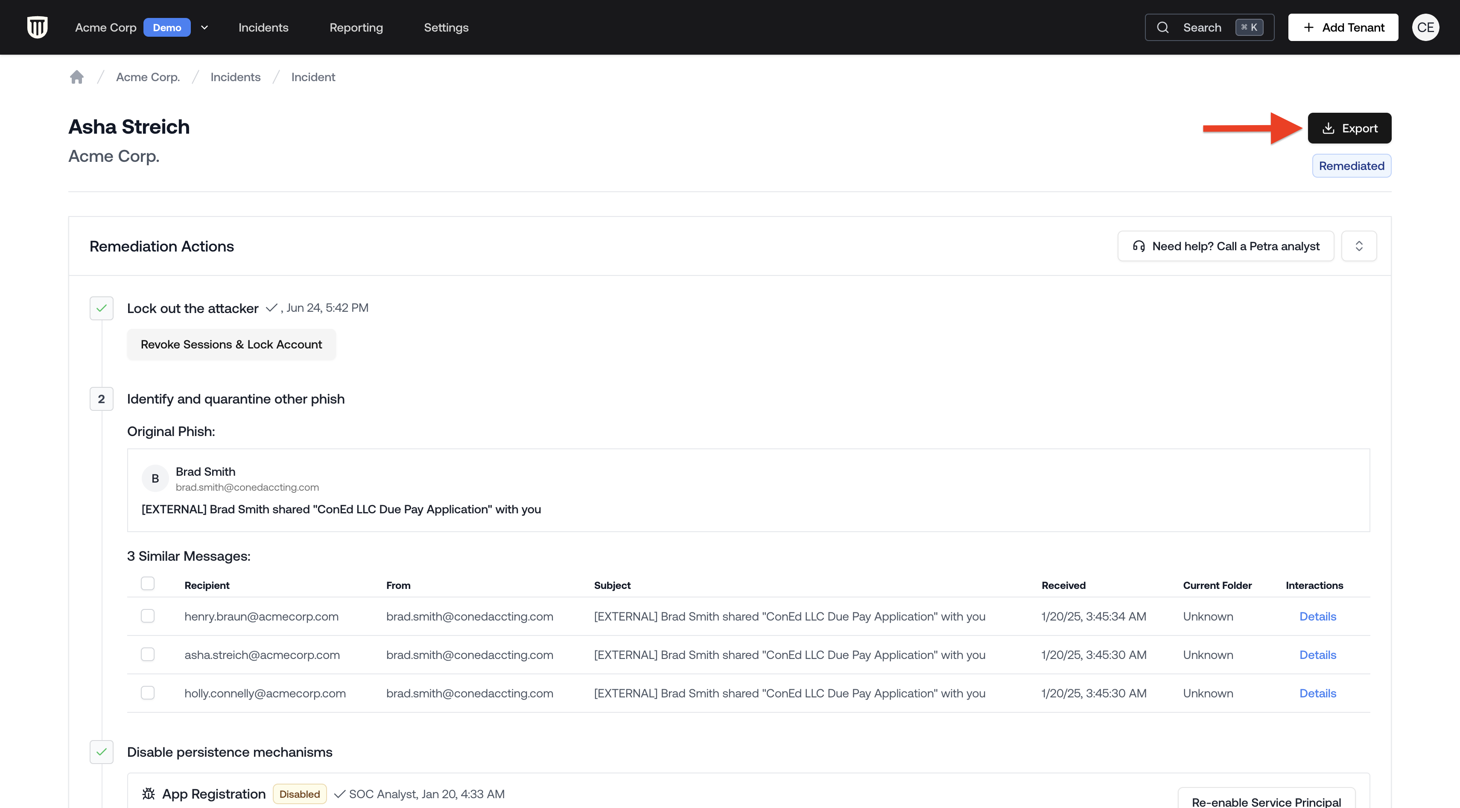Export the incident report
This screenshot has height=808, width=1460.
tap(1349, 128)
